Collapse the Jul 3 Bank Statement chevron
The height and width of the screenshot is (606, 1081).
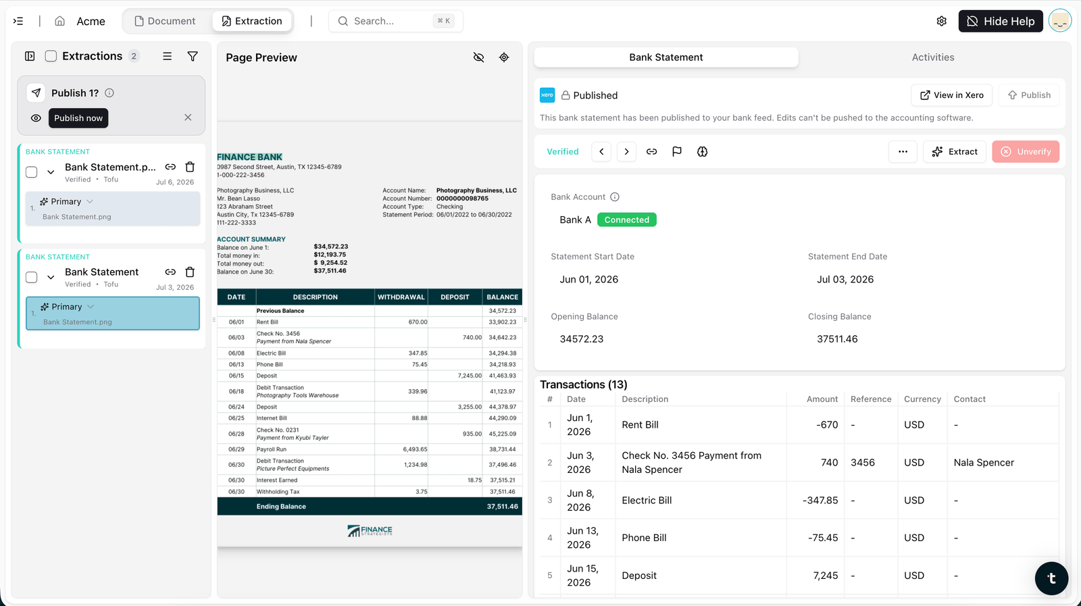pos(51,277)
